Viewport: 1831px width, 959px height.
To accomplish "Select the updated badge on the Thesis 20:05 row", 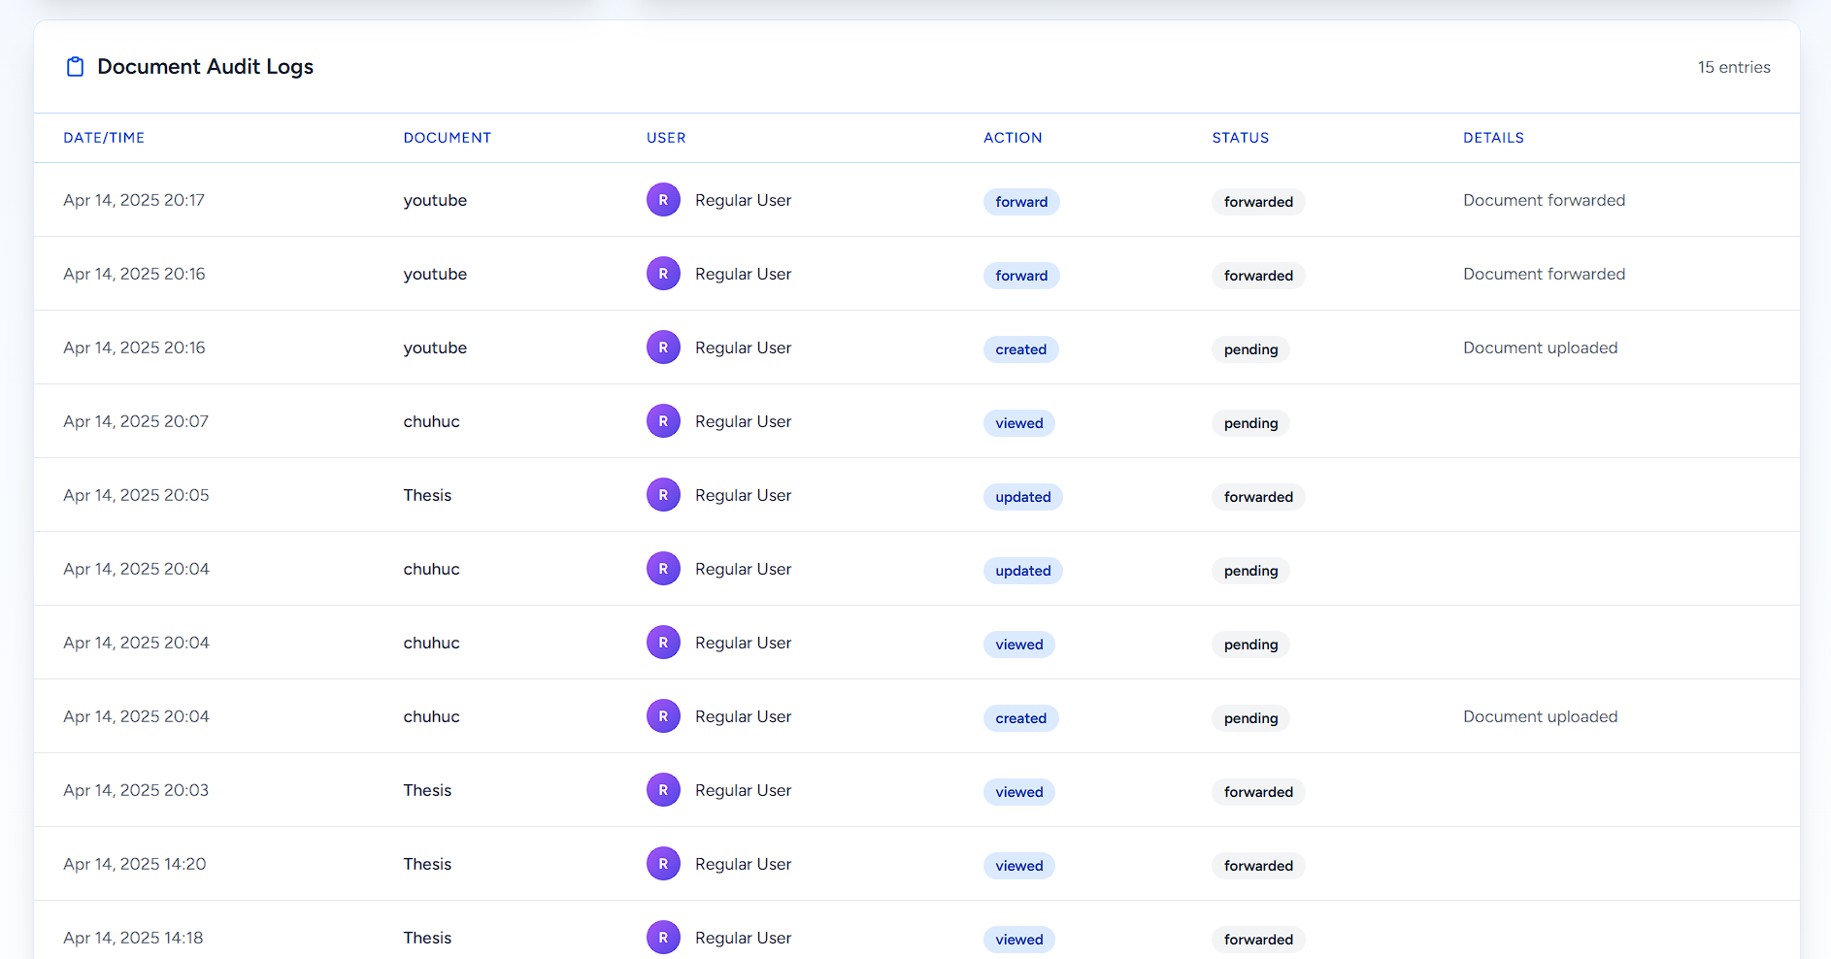I will pyautogui.click(x=1022, y=497).
